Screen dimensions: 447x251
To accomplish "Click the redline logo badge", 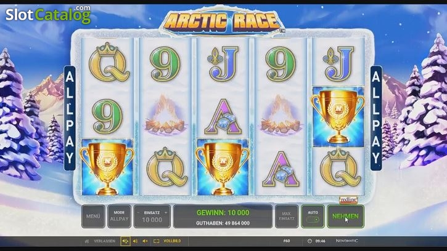I will point(348,200).
